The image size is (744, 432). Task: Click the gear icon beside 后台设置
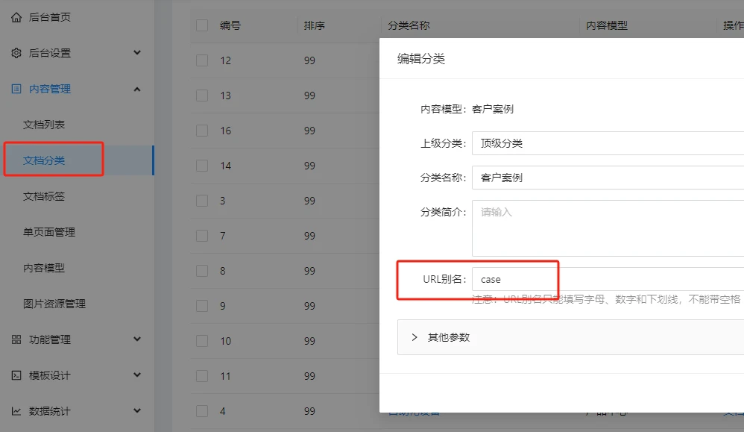(x=16, y=53)
